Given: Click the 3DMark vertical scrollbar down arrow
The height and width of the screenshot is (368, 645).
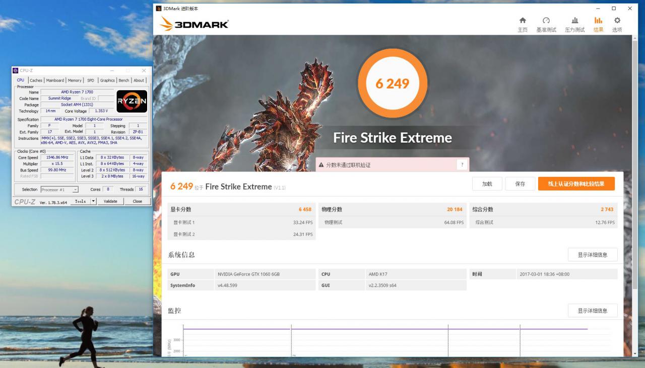Looking at the screenshot, I should point(636,353).
